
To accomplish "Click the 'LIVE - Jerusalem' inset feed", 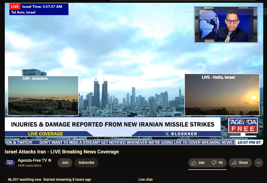I will (x=43, y=96).
